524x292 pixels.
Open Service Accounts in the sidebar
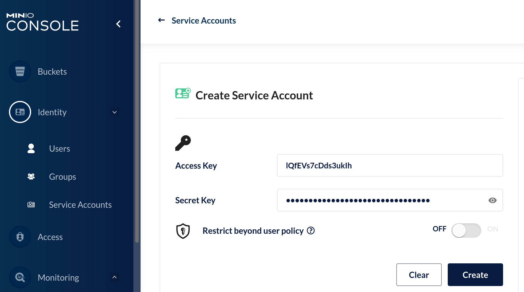click(80, 205)
